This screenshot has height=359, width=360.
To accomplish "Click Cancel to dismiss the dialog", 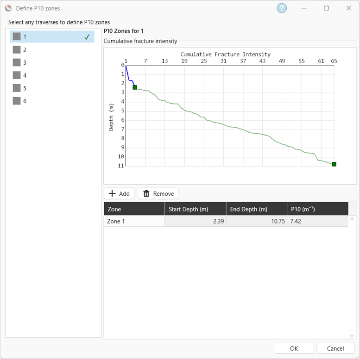I will click(335, 348).
